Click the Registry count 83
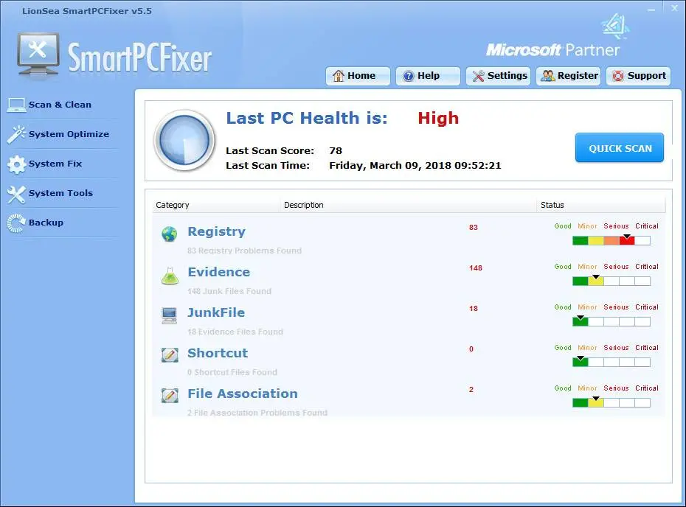Screen dimensions: 686x507 point(474,227)
